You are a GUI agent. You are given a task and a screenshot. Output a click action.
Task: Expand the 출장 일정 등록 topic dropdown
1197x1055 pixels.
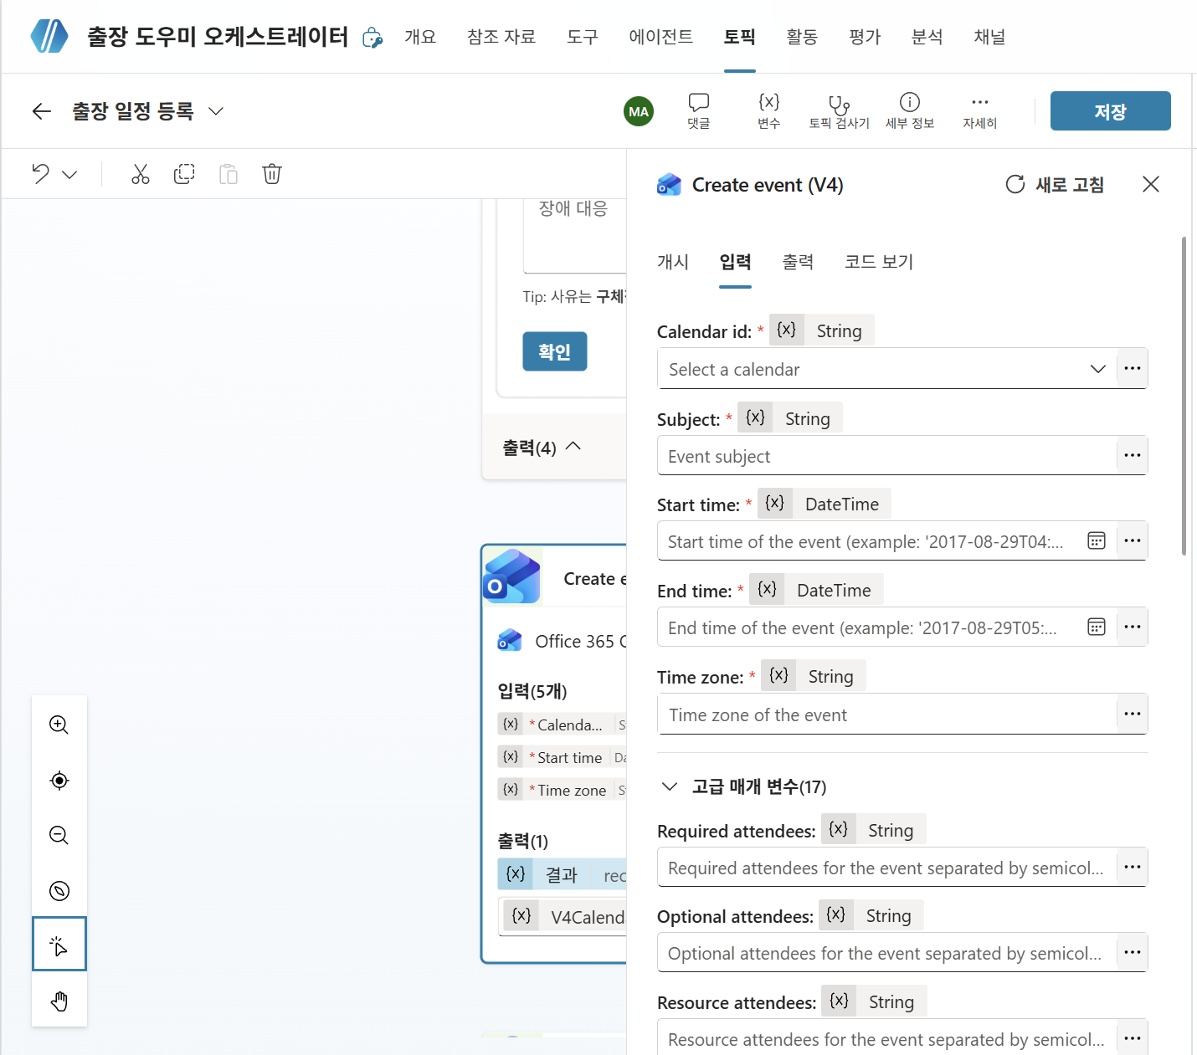216,111
